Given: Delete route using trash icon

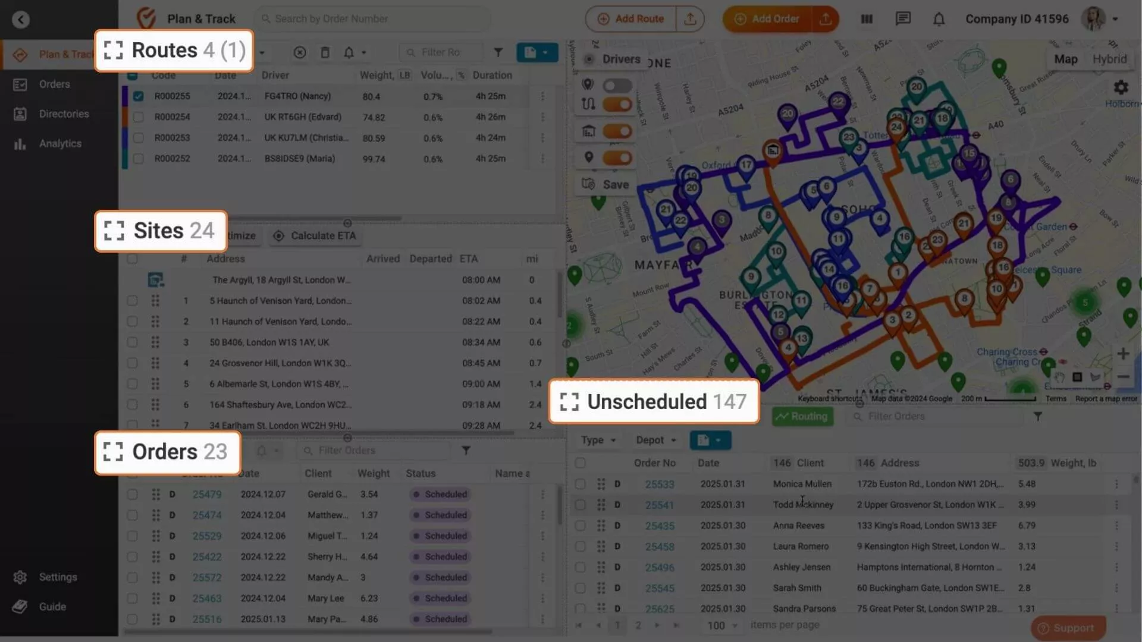Looking at the screenshot, I should [x=325, y=53].
